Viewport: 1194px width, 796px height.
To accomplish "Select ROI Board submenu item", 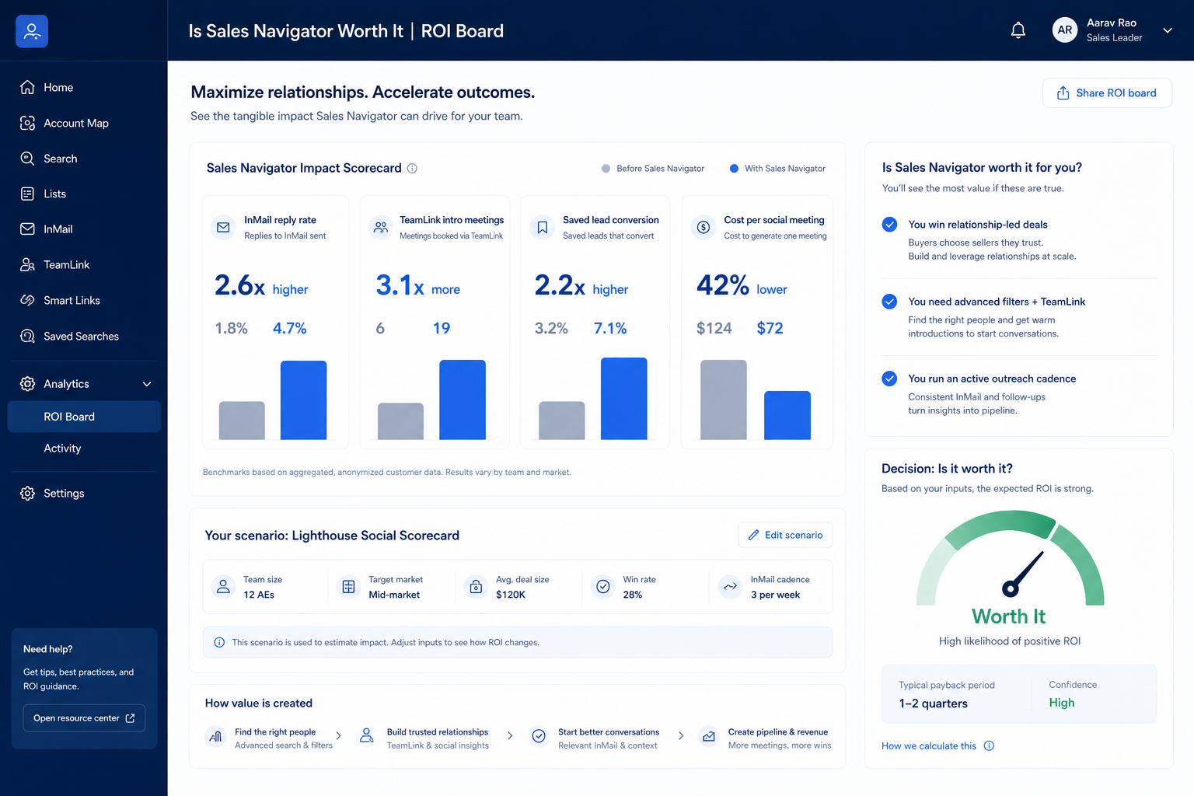I will (84, 417).
